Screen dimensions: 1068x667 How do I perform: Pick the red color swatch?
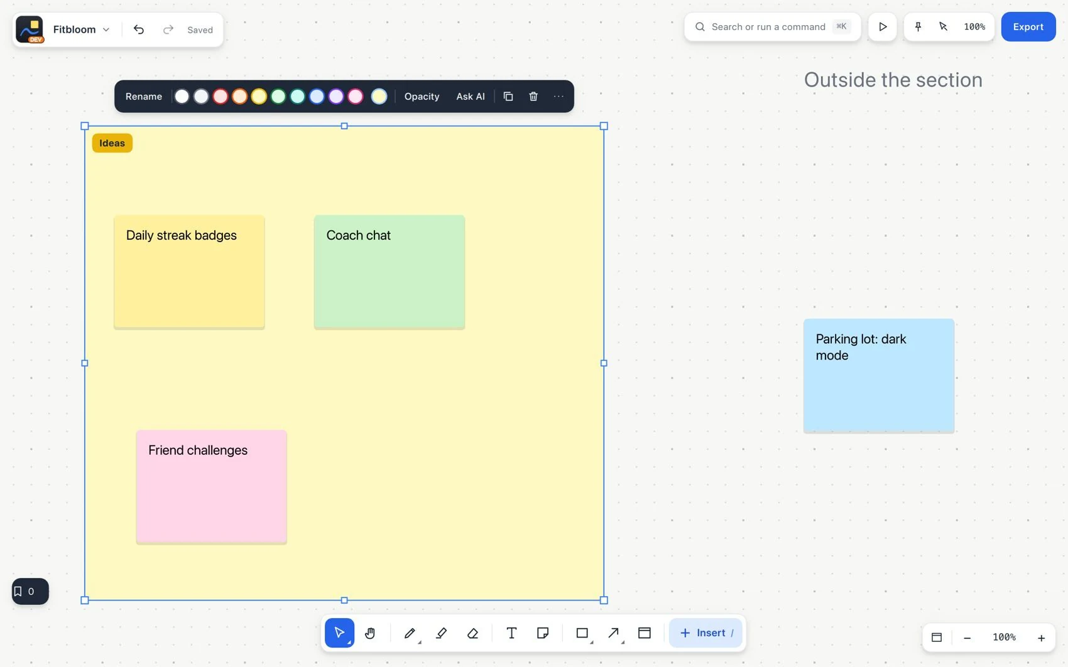tap(220, 96)
